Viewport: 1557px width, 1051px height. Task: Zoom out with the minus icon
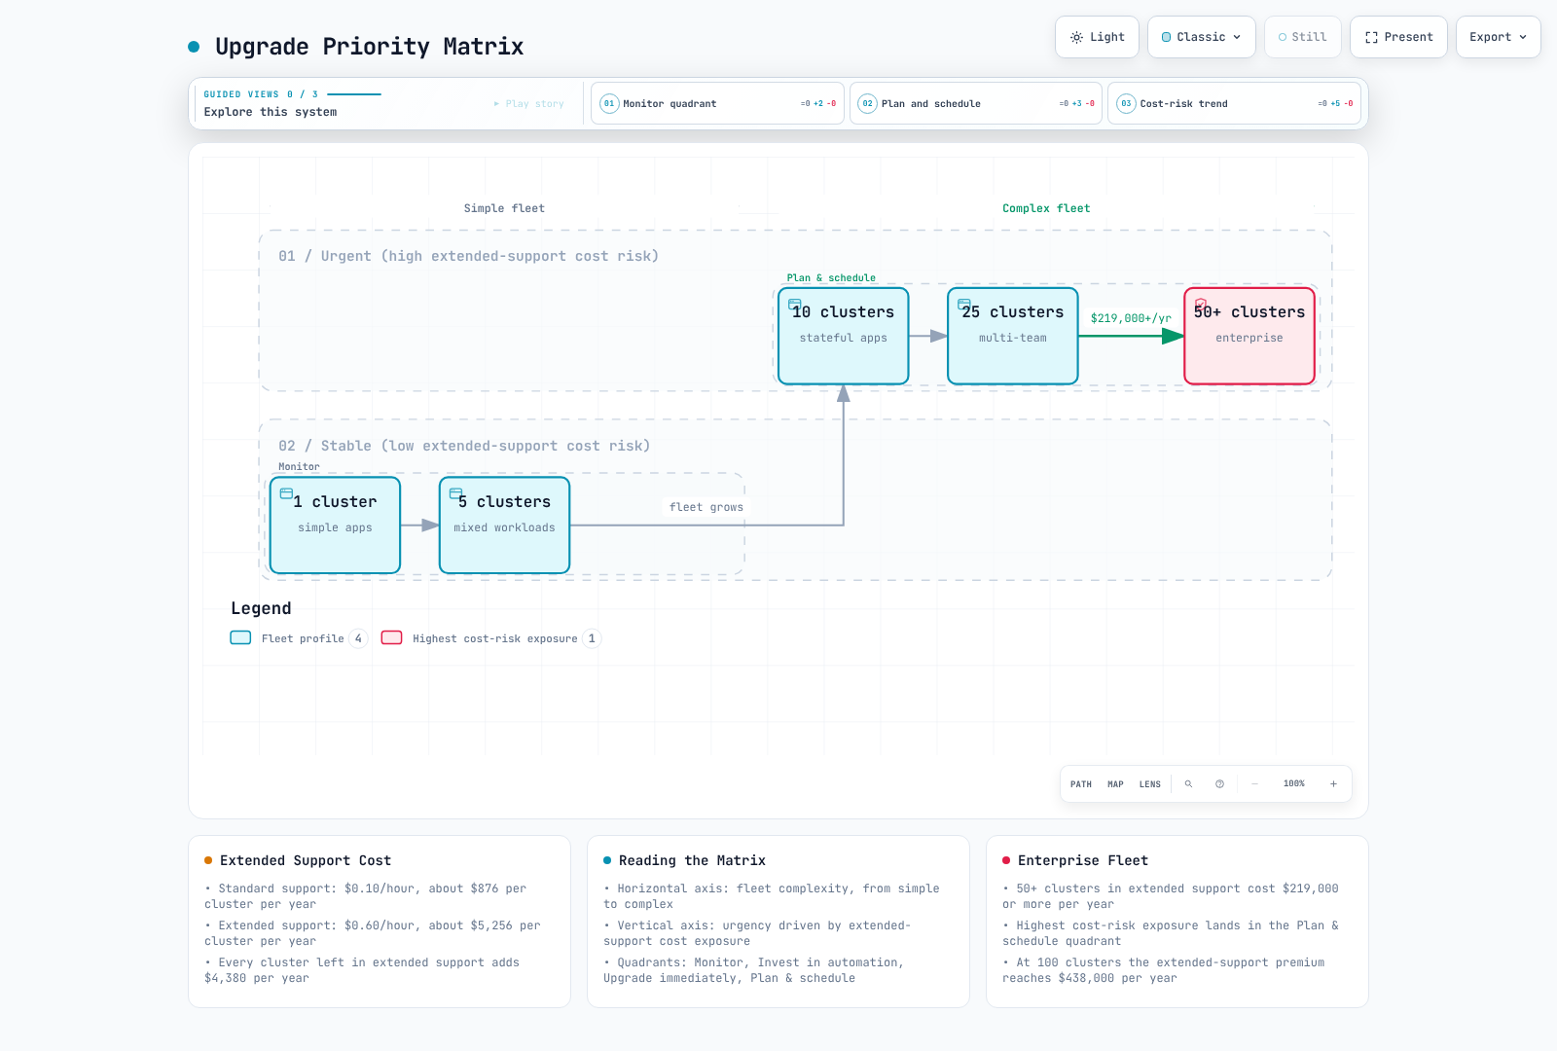click(1255, 784)
